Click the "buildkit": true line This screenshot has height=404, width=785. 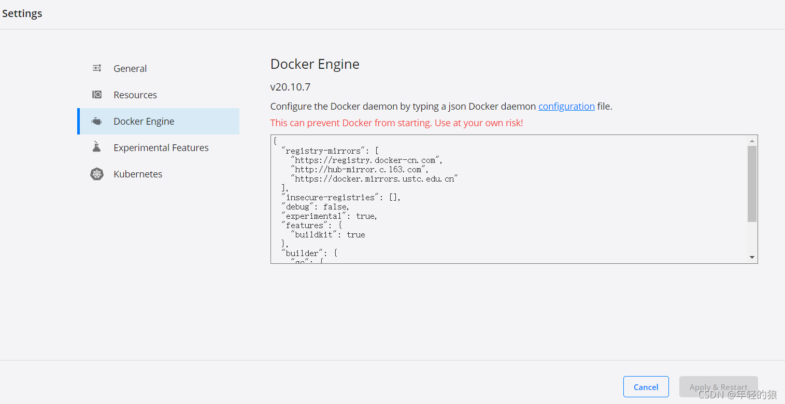[328, 234]
